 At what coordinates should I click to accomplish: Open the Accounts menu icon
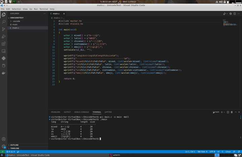click(x=4, y=139)
